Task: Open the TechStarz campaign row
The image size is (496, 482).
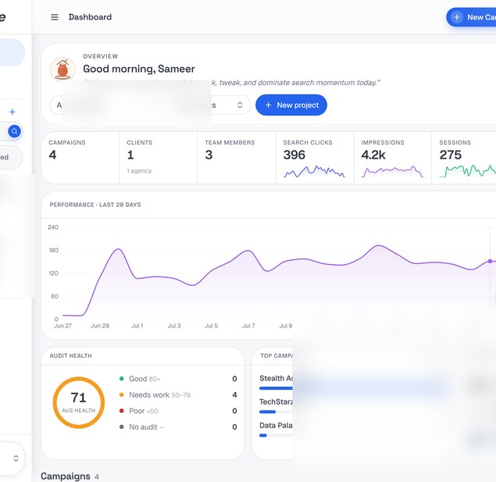Action: click(276, 405)
